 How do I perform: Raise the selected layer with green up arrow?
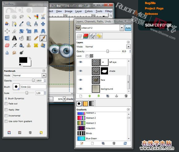point(89,96)
